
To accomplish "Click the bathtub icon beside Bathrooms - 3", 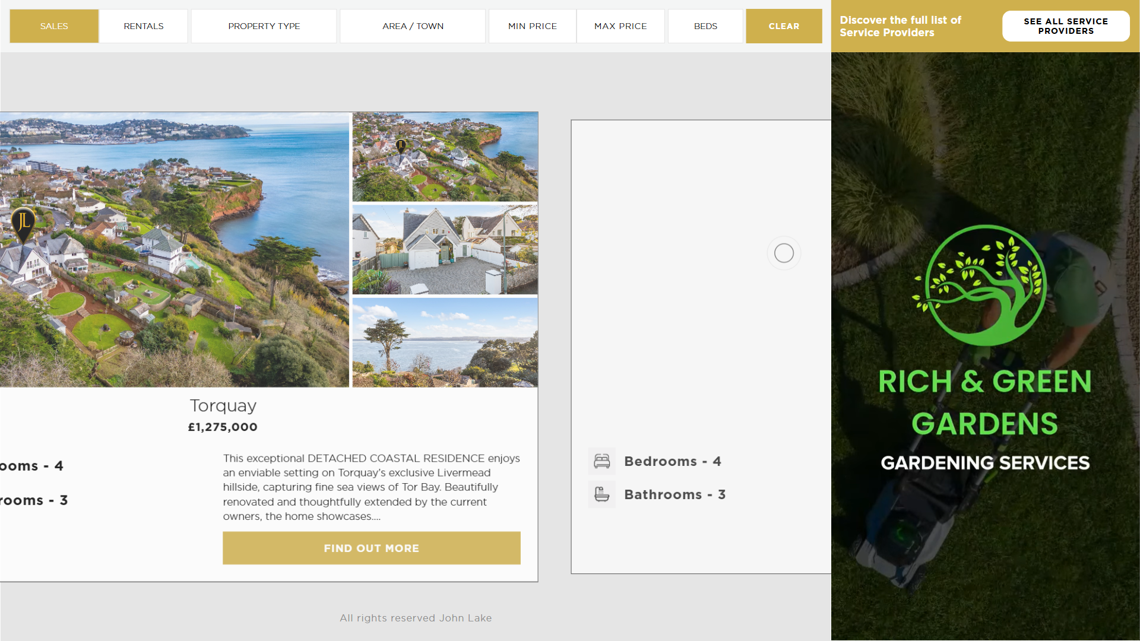I will point(601,494).
